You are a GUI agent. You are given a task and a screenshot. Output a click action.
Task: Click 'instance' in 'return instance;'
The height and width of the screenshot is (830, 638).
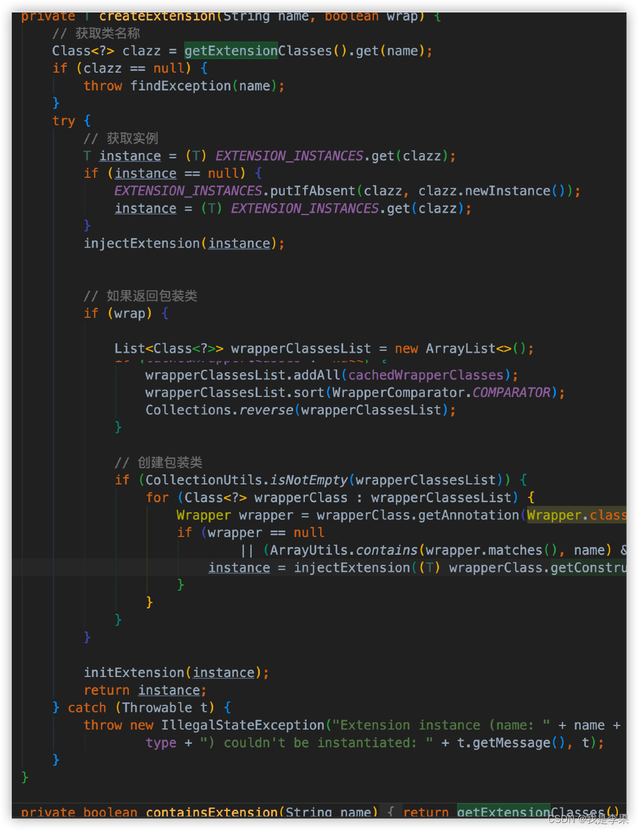click(169, 691)
